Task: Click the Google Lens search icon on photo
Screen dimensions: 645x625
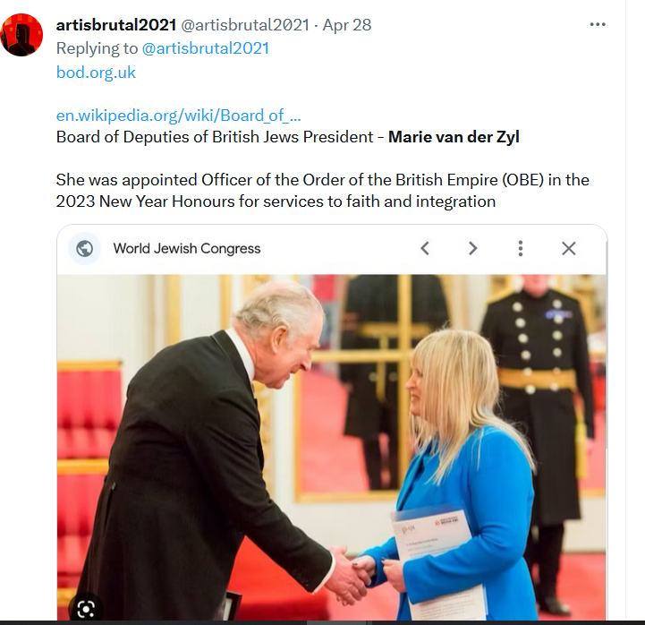Action: click(86, 610)
